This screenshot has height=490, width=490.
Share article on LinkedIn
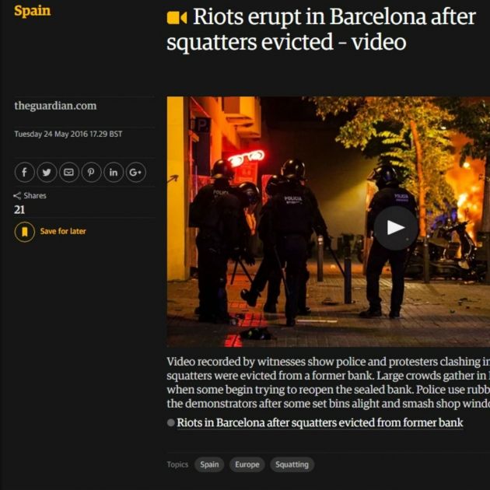pyautogui.click(x=114, y=172)
